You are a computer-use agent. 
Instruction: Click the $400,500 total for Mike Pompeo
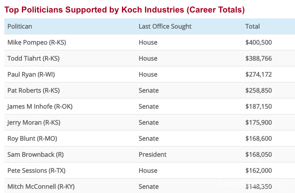click(258, 42)
